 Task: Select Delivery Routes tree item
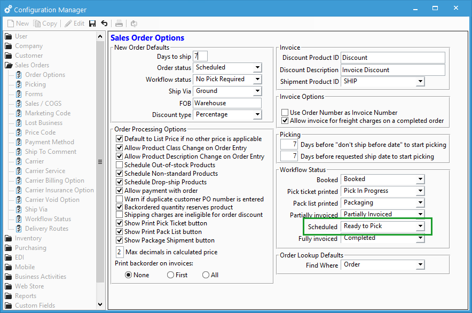pyautogui.click(x=42, y=229)
